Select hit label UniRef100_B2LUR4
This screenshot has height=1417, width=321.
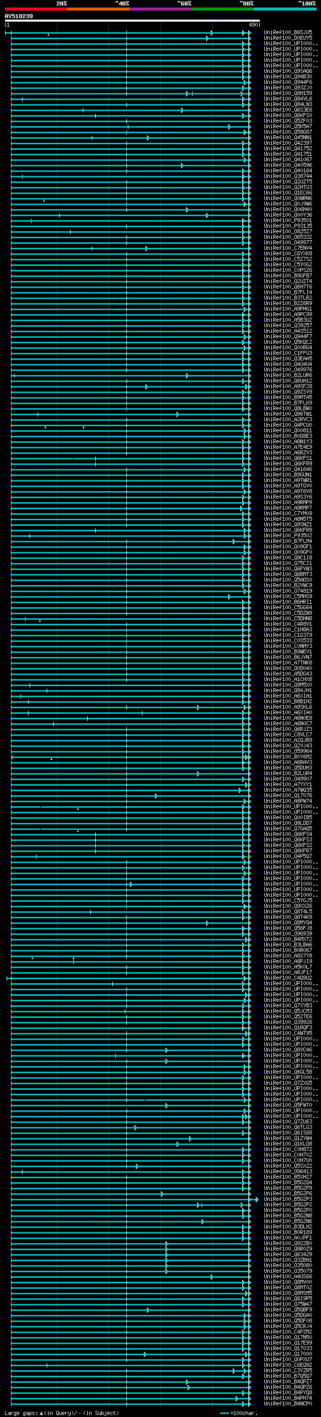click(x=288, y=774)
